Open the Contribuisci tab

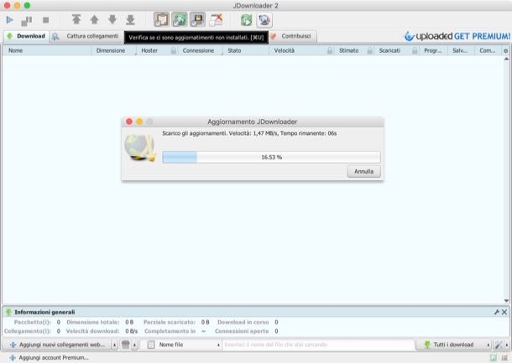tap(293, 36)
